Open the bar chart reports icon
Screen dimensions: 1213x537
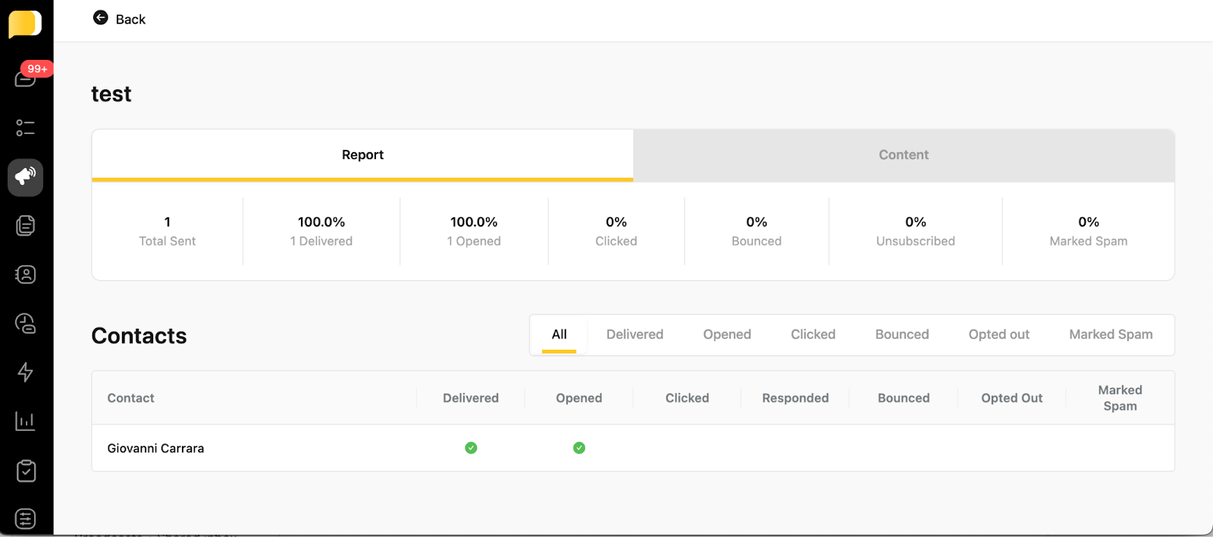tap(26, 421)
